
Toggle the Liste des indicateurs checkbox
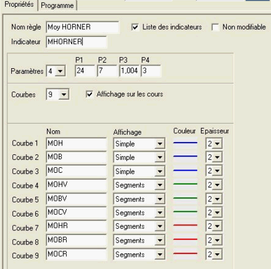pos(135,27)
